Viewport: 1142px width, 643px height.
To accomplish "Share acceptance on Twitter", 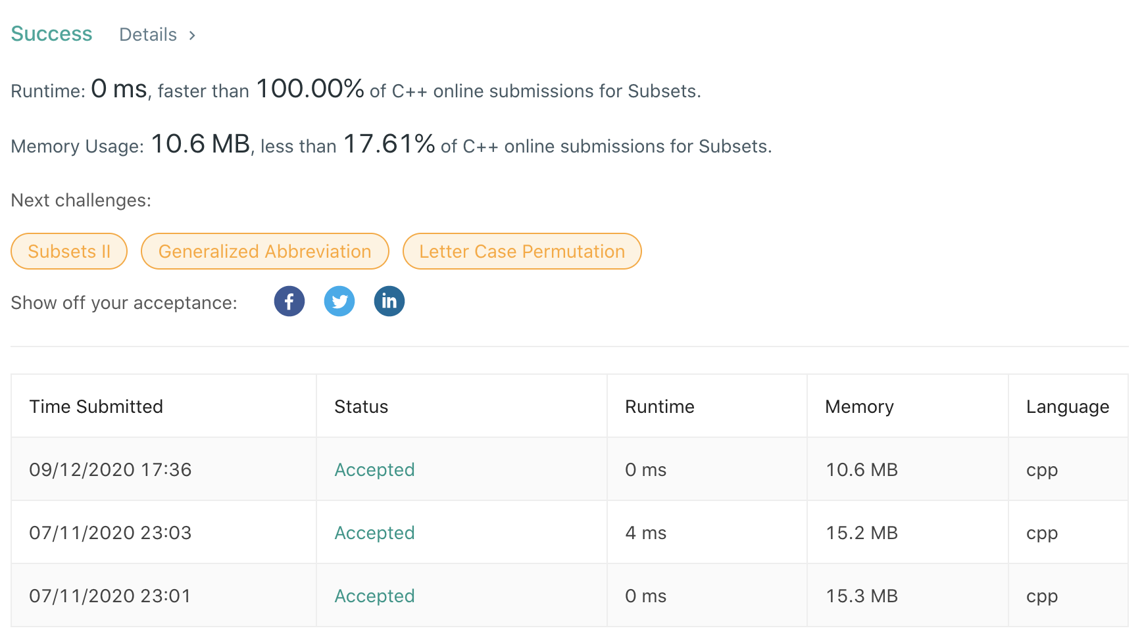I will pyautogui.click(x=339, y=301).
